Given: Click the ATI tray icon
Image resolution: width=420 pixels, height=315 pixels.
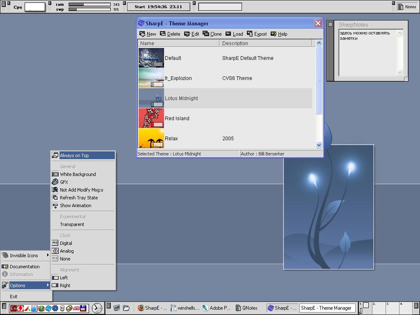Looking at the screenshot, I should 76,308.
